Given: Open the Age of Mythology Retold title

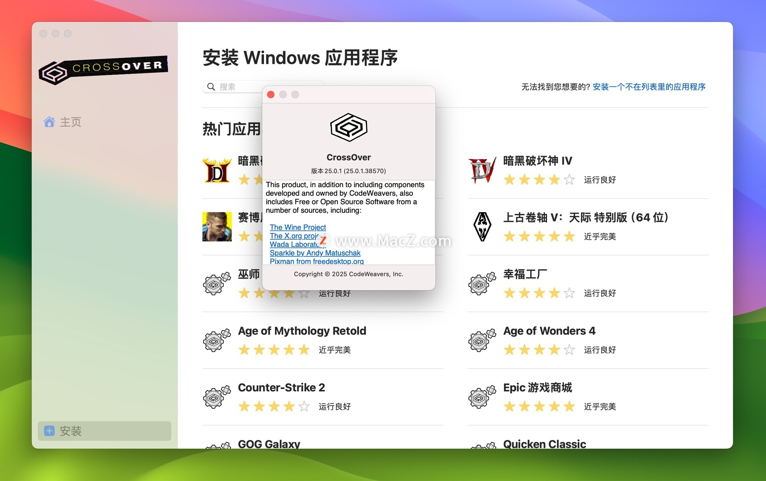Looking at the screenshot, I should 302,331.
